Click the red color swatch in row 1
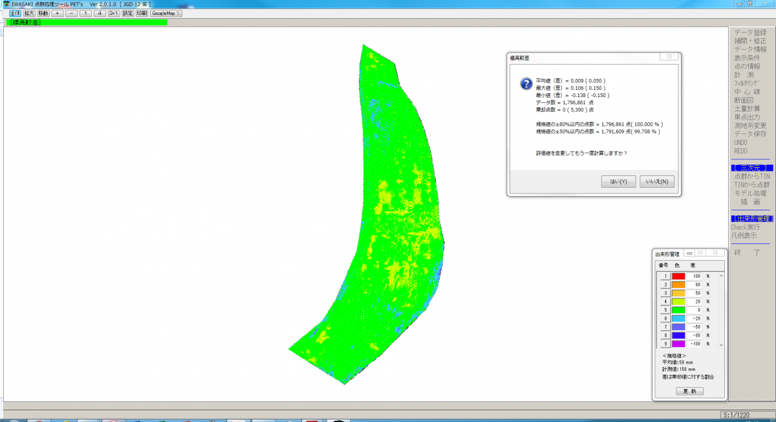The width and height of the screenshot is (776, 422). [678, 276]
